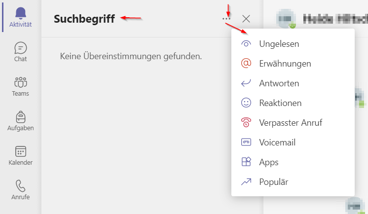Open the Chat sidebar icon
This screenshot has height=214, width=368.
pos(20,48)
